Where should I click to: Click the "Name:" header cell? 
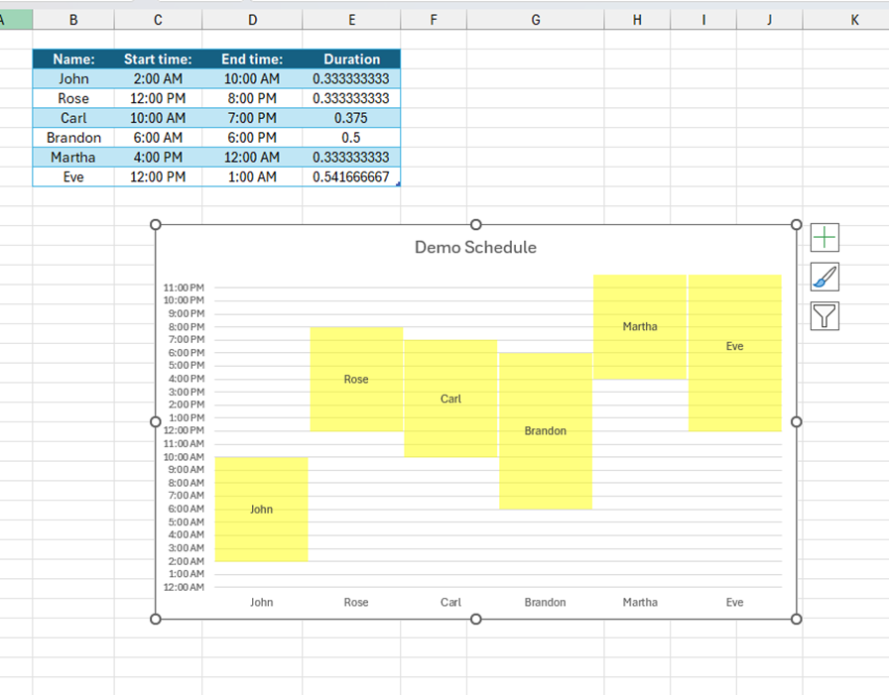[72, 58]
